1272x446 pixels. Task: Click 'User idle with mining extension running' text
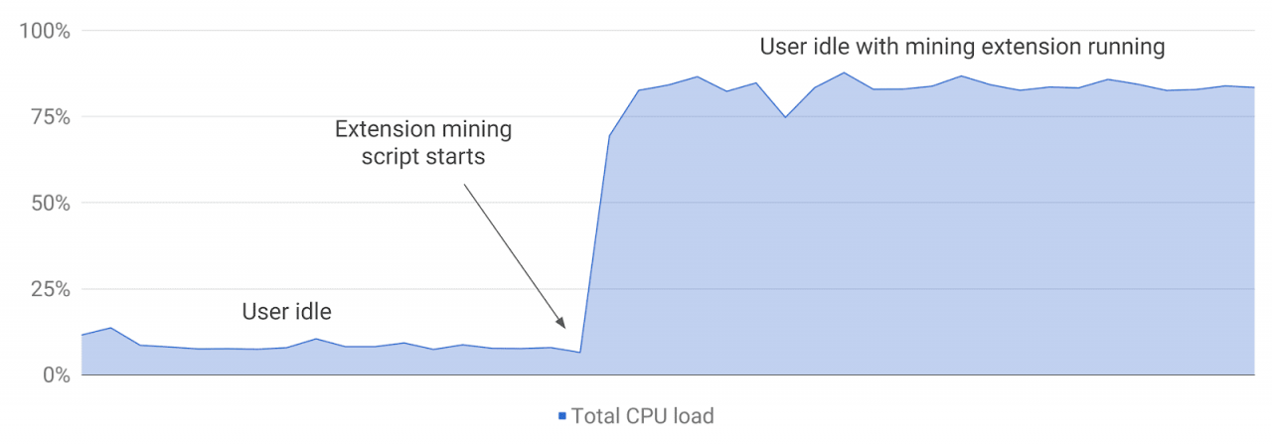point(962,46)
